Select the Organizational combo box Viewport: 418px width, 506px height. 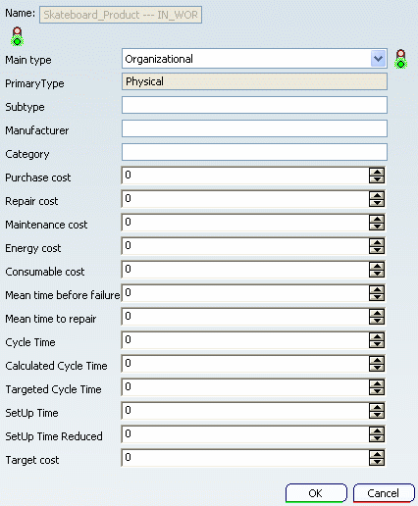pos(254,59)
